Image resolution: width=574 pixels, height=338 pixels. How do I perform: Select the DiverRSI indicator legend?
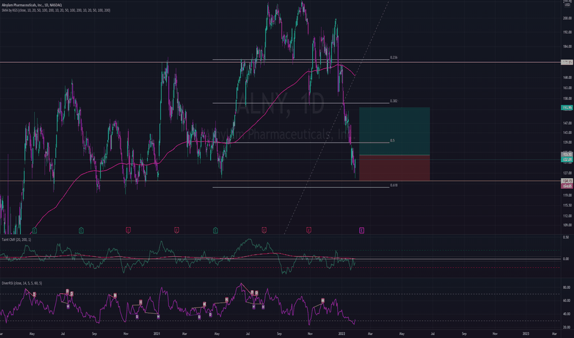[x=22, y=283]
